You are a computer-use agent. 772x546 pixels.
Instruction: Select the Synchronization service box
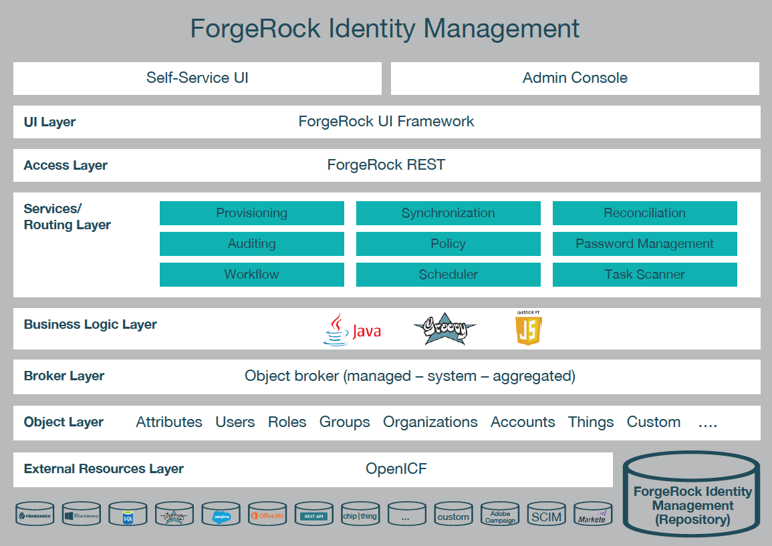tap(448, 213)
